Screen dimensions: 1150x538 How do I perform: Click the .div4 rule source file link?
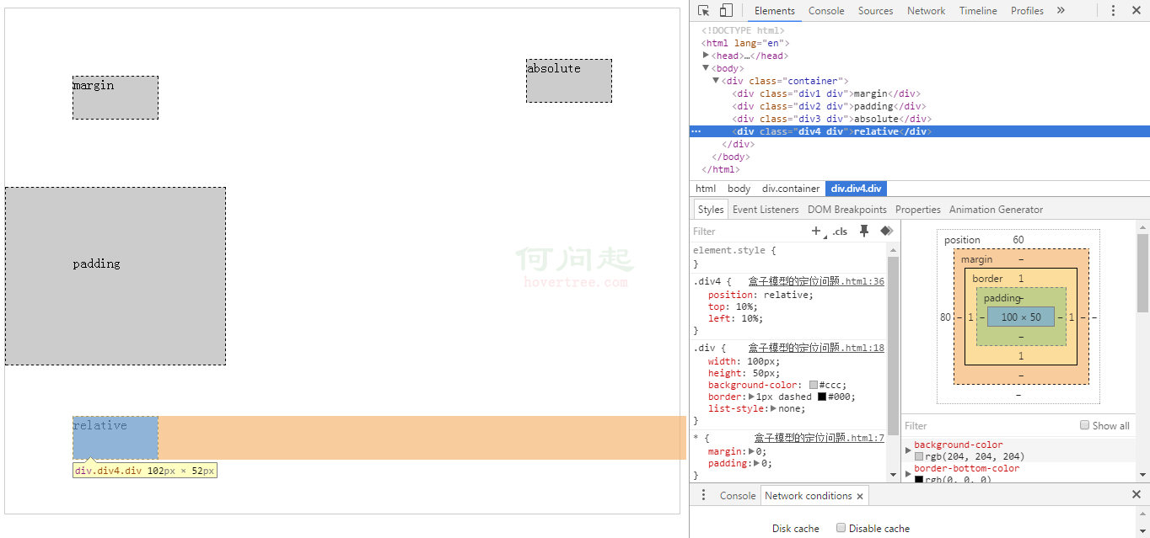[816, 281]
